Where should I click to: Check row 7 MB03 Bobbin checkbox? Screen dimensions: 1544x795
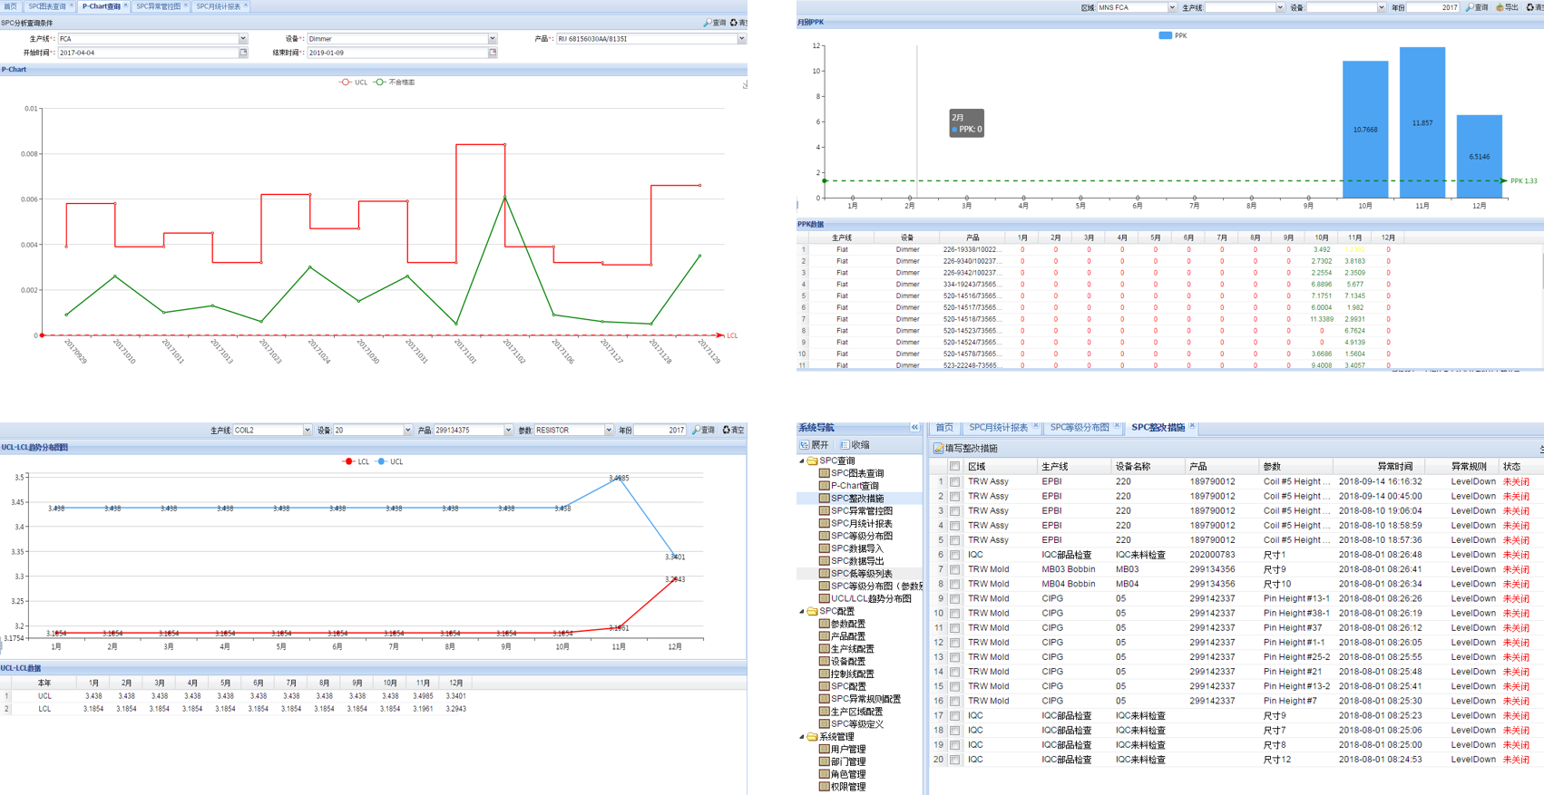[954, 569]
